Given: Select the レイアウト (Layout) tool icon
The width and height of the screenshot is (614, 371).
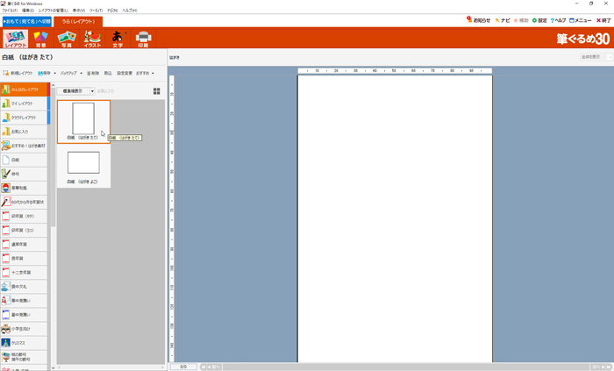Looking at the screenshot, I should [15, 38].
